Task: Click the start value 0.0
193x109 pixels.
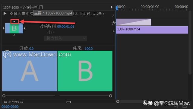Action: 31,49
